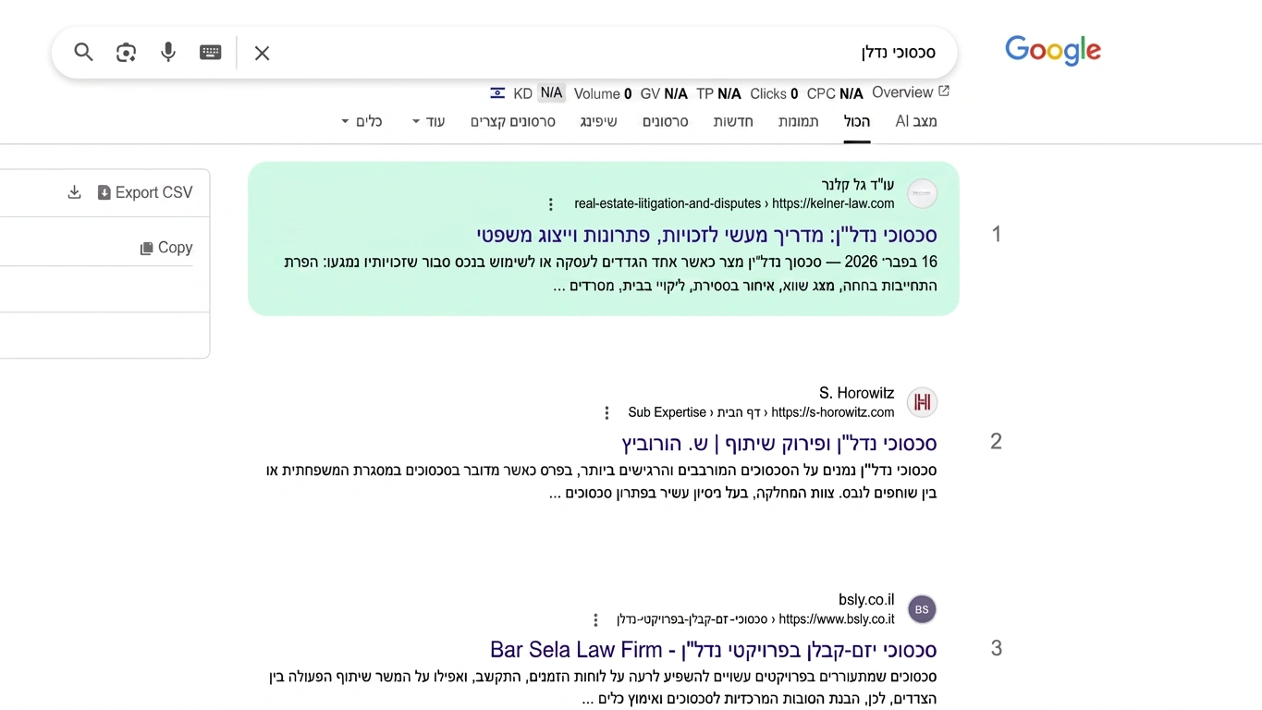The image size is (1262, 710).
Task: Click the Copy button
Action: tap(166, 248)
